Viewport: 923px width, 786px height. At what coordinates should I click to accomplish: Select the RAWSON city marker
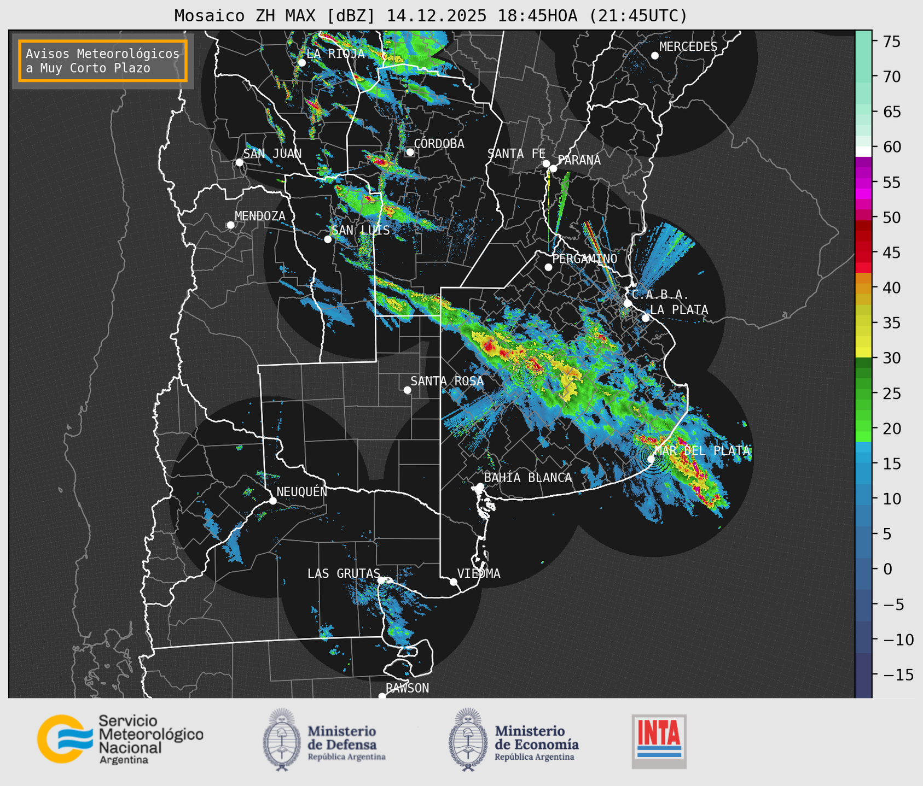tap(382, 696)
